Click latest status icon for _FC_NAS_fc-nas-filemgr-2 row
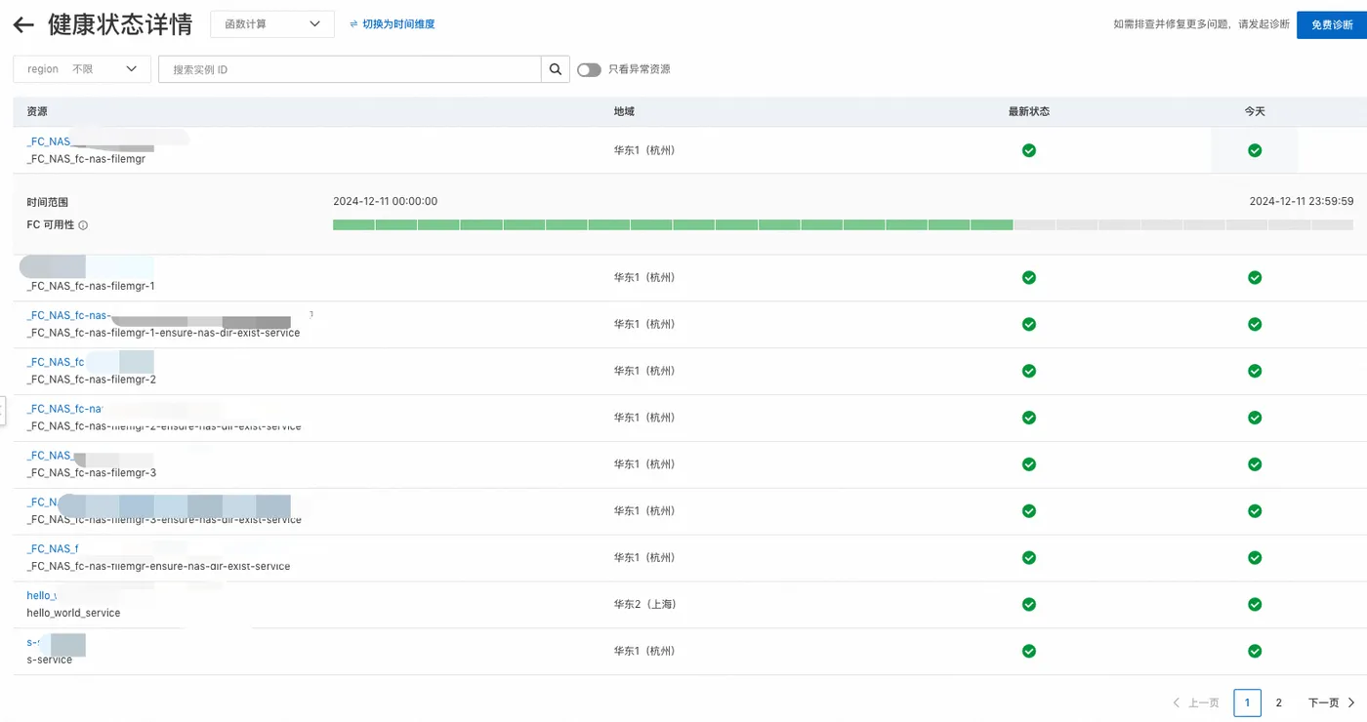The height and width of the screenshot is (722, 1367). coord(1028,371)
